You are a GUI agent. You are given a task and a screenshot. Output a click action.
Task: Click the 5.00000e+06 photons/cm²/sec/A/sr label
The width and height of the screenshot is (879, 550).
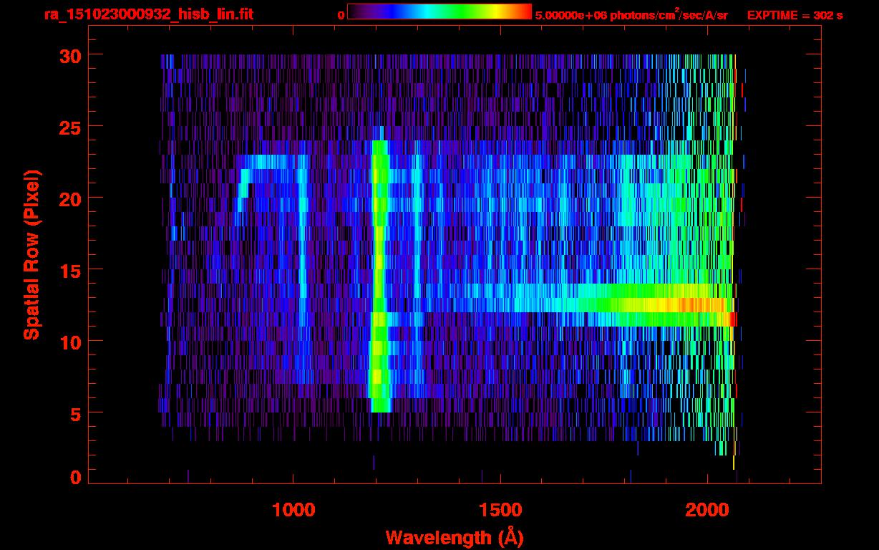pos(631,14)
